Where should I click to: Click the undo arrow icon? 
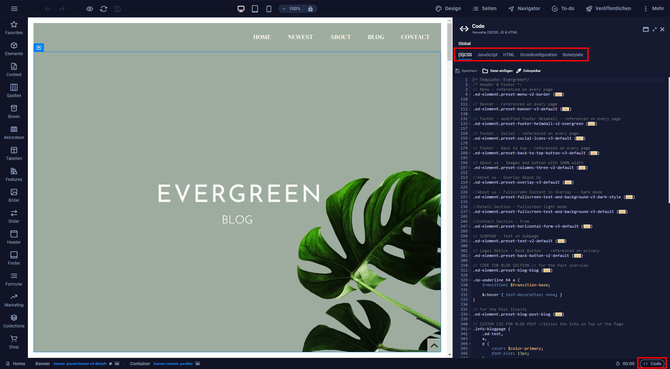[48, 9]
